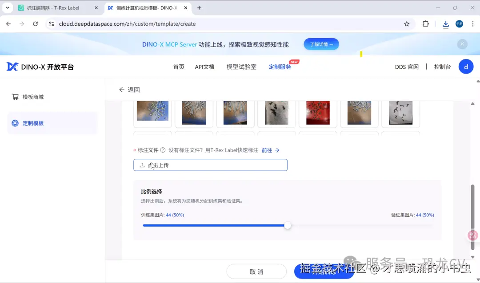Open the 首页 navigation item
Screen dimensions: 480x283
(178, 67)
